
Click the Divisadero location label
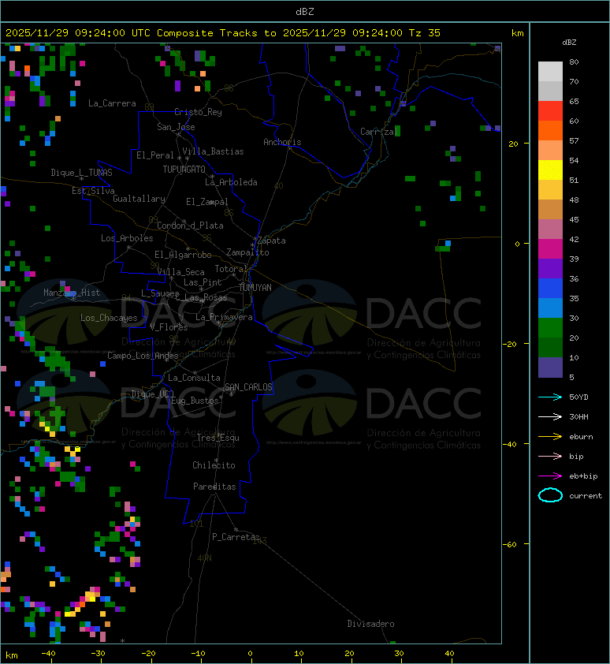[x=371, y=624]
